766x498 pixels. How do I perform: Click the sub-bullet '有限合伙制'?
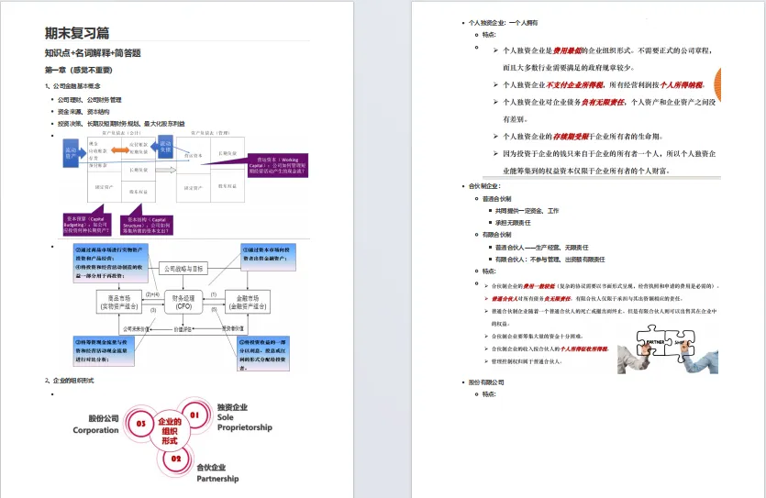click(497, 235)
